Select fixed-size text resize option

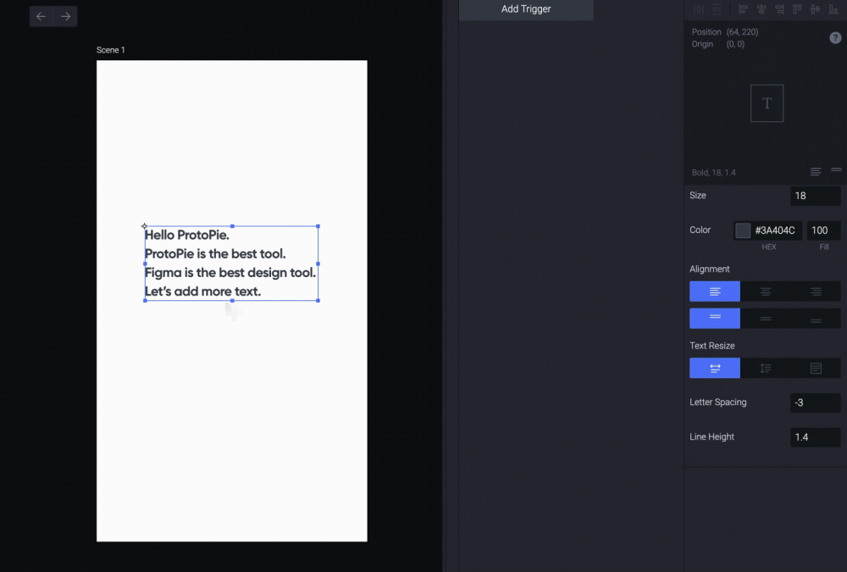point(816,368)
